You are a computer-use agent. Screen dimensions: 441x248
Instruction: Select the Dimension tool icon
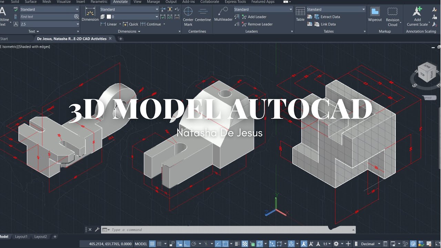click(x=90, y=12)
